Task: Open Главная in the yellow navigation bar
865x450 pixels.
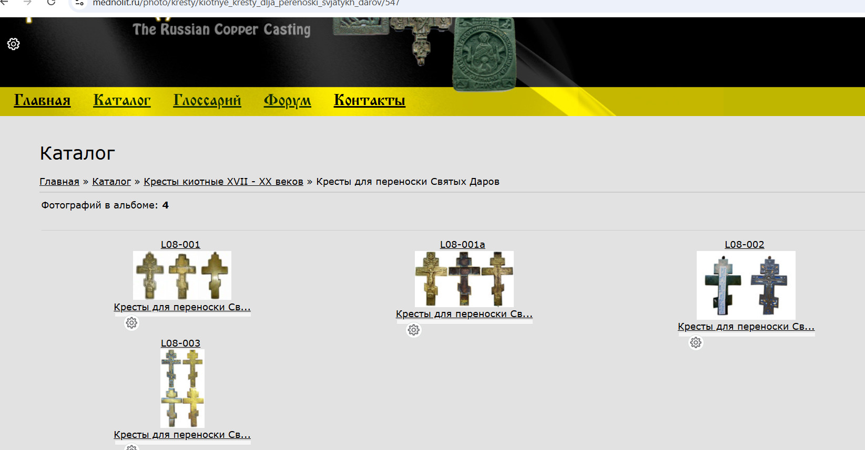Action: (x=42, y=100)
